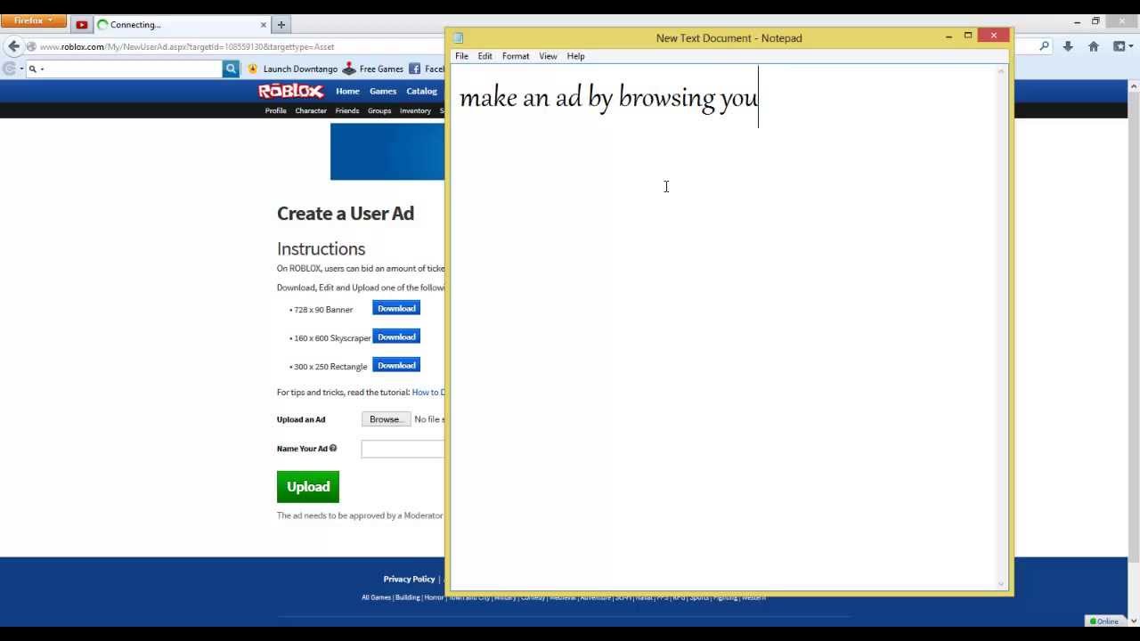Click help icon beside Name Your Ad
1140x641 pixels.
[333, 448]
